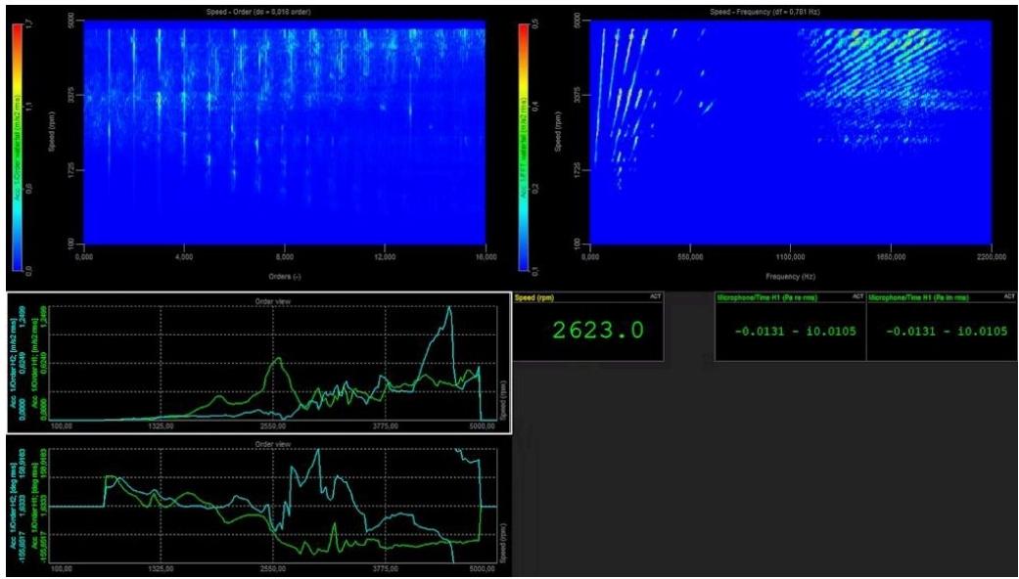Click the 4,000 tick on the Orders axis

click(x=185, y=256)
